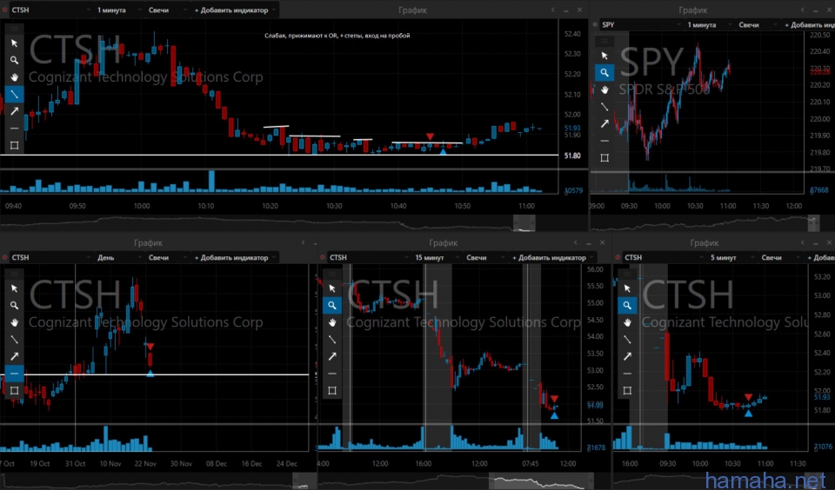
Task: Select the horizontal line tool in the SPY chart
Action: 605,141
